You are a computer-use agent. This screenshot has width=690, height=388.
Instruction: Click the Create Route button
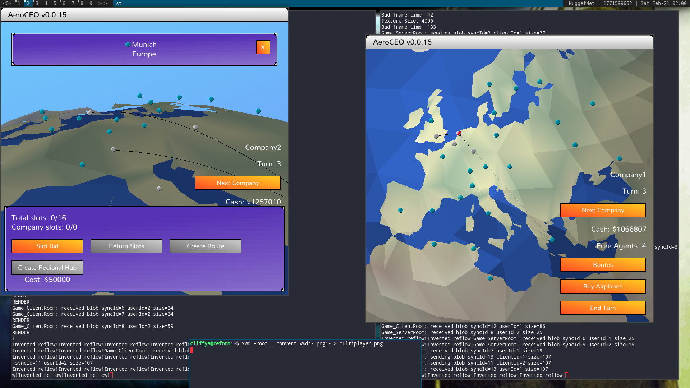[205, 246]
